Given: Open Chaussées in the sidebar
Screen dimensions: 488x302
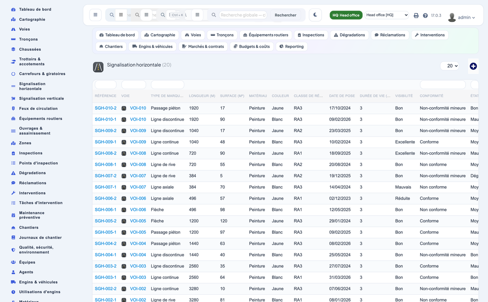Looking at the screenshot, I should (30, 49).
